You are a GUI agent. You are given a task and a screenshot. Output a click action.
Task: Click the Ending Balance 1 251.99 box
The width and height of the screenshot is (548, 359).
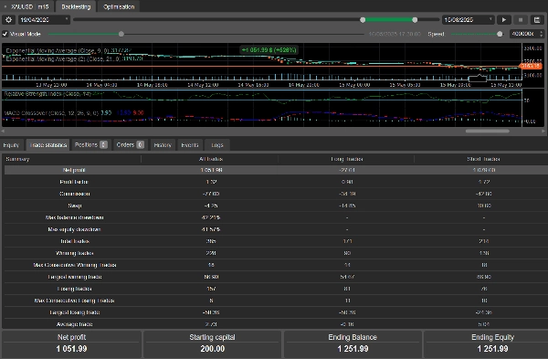pyautogui.click(x=353, y=343)
